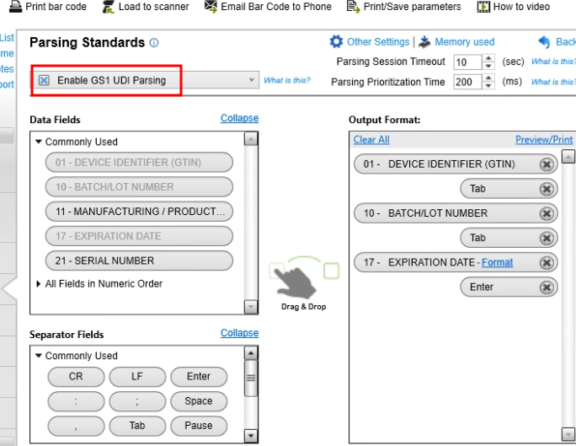The image size is (576, 446).
Task: Open the parsing standard dropdown arrow
Action: [253, 80]
